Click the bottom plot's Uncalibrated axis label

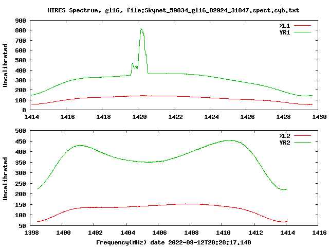pyautogui.click(x=5, y=179)
